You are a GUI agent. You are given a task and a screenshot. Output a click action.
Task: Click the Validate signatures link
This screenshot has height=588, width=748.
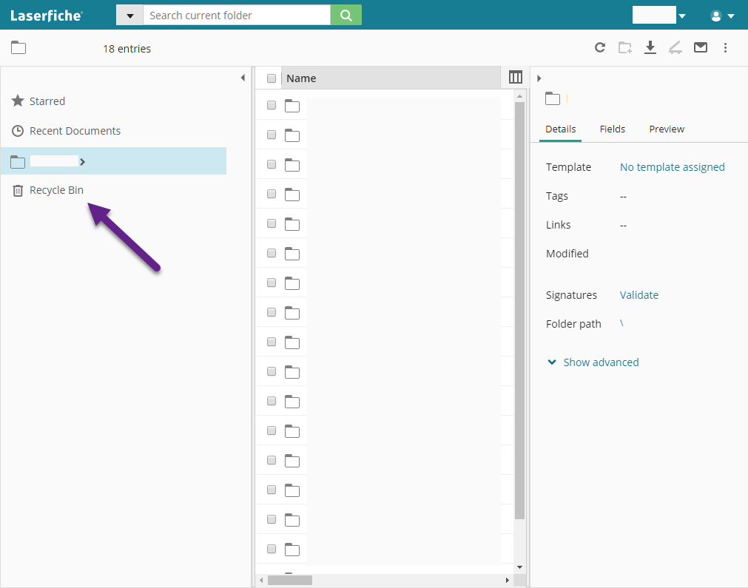[639, 294]
